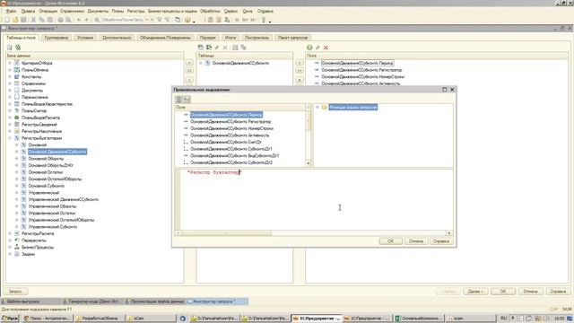The width and height of the screenshot is (574, 323).
Task: Expand ОсновнойДвиженияССубконто in Таблицы list
Action: pos(201,63)
